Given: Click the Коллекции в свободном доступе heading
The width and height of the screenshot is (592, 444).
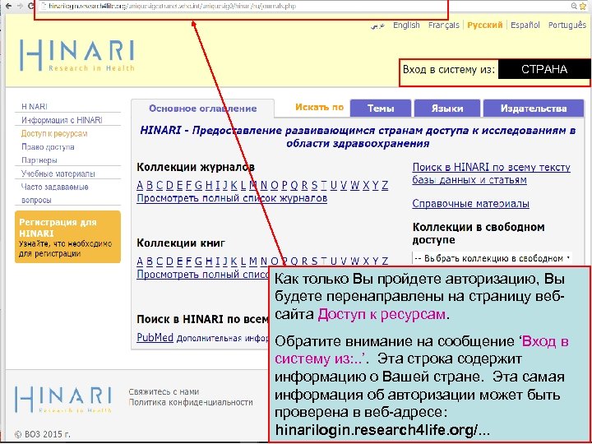Looking at the screenshot, I should click(x=479, y=234).
